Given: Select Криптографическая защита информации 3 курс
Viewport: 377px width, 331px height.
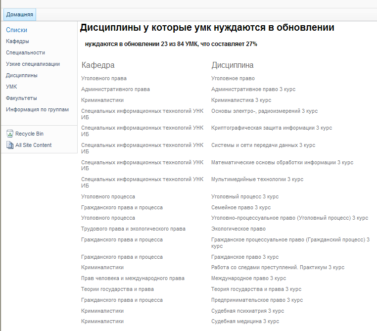Looking at the screenshot, I should [x=272, y=128].
